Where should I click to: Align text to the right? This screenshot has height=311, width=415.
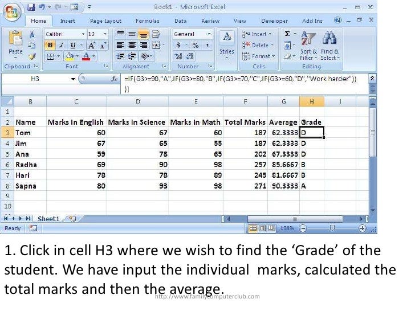144,45
